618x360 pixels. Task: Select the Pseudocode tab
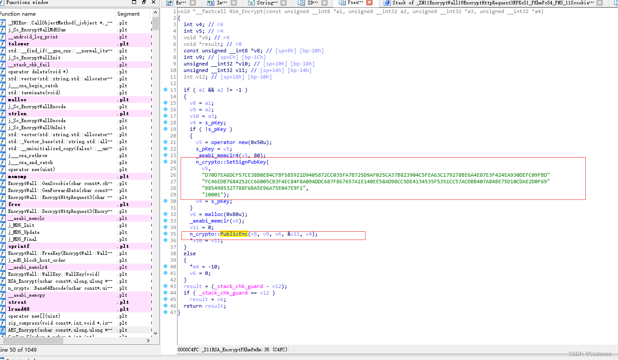(x=356, y=3)
